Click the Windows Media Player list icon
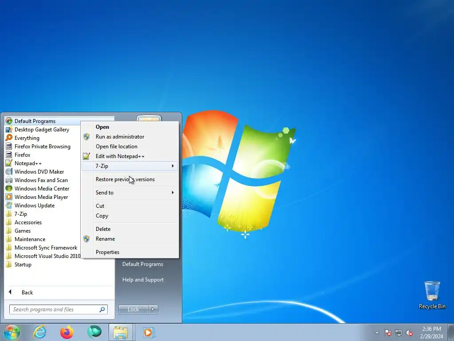The width and height of the screenshot is (454, 341). coord(9,197)
